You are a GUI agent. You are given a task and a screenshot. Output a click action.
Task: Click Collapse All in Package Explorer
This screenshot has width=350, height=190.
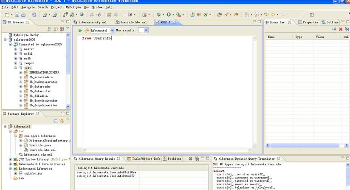tap(56, 121)
